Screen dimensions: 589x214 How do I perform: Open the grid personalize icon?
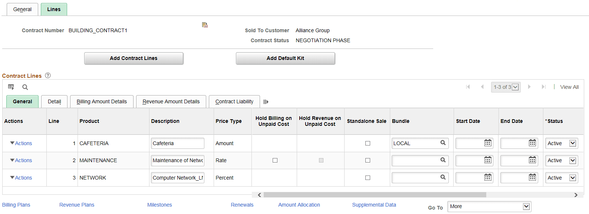click(x=11, y=87)
